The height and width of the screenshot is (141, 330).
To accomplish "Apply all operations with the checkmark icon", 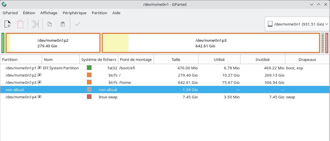I will coord(77,24).
